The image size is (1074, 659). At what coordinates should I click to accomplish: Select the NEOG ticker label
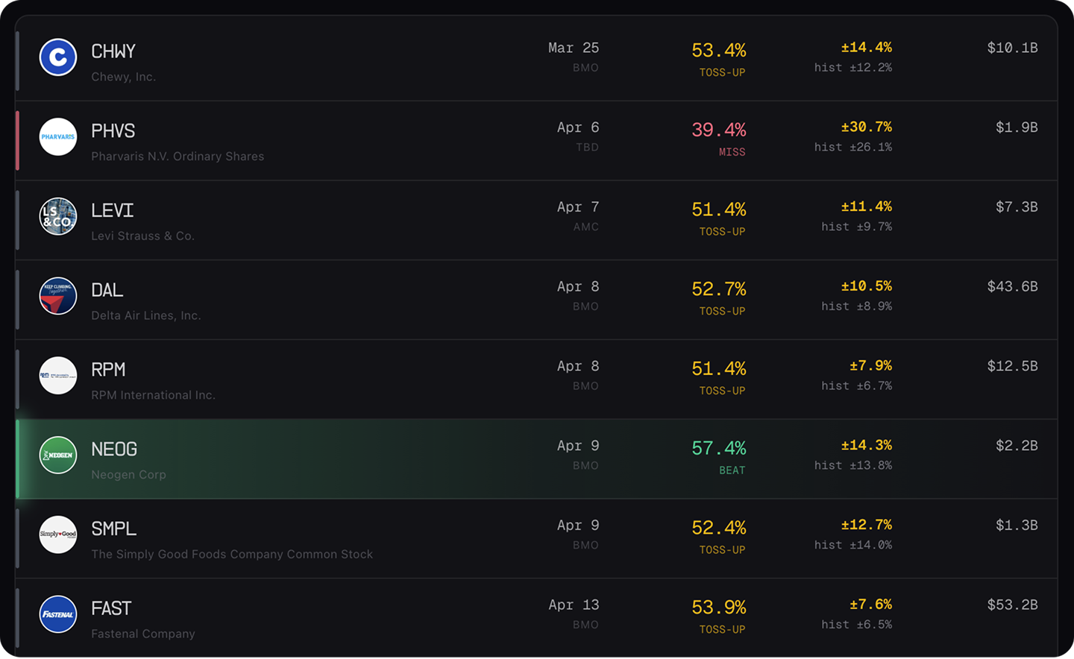click(x=114, y=450)
